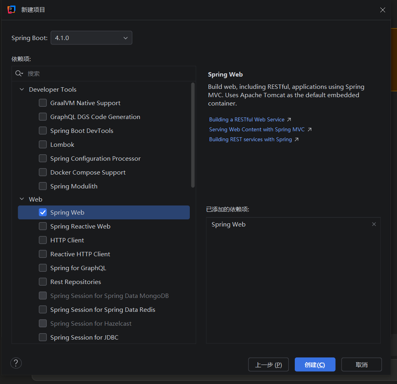Click the dependency list vertical scrollbar

coord(193,135)
